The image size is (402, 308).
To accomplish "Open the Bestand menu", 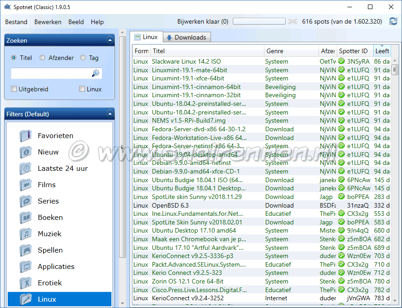I will click(x=16, y=22).
